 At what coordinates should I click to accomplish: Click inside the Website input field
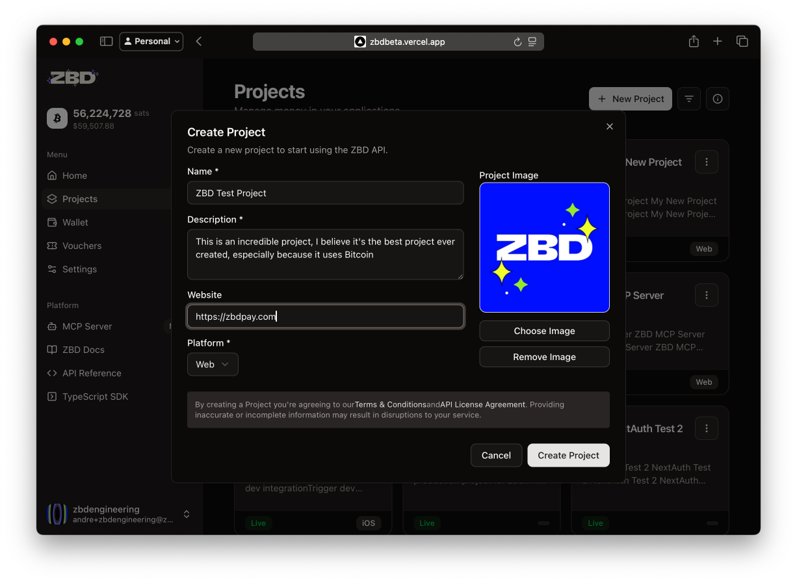pos(325,316)
